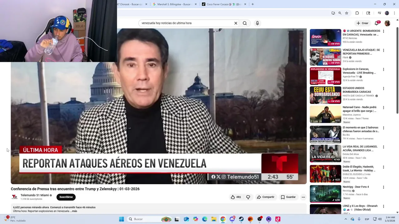
Task: Open Chrome zoom indicator icon
Action: pyautogui.click(x=340, y=13)
